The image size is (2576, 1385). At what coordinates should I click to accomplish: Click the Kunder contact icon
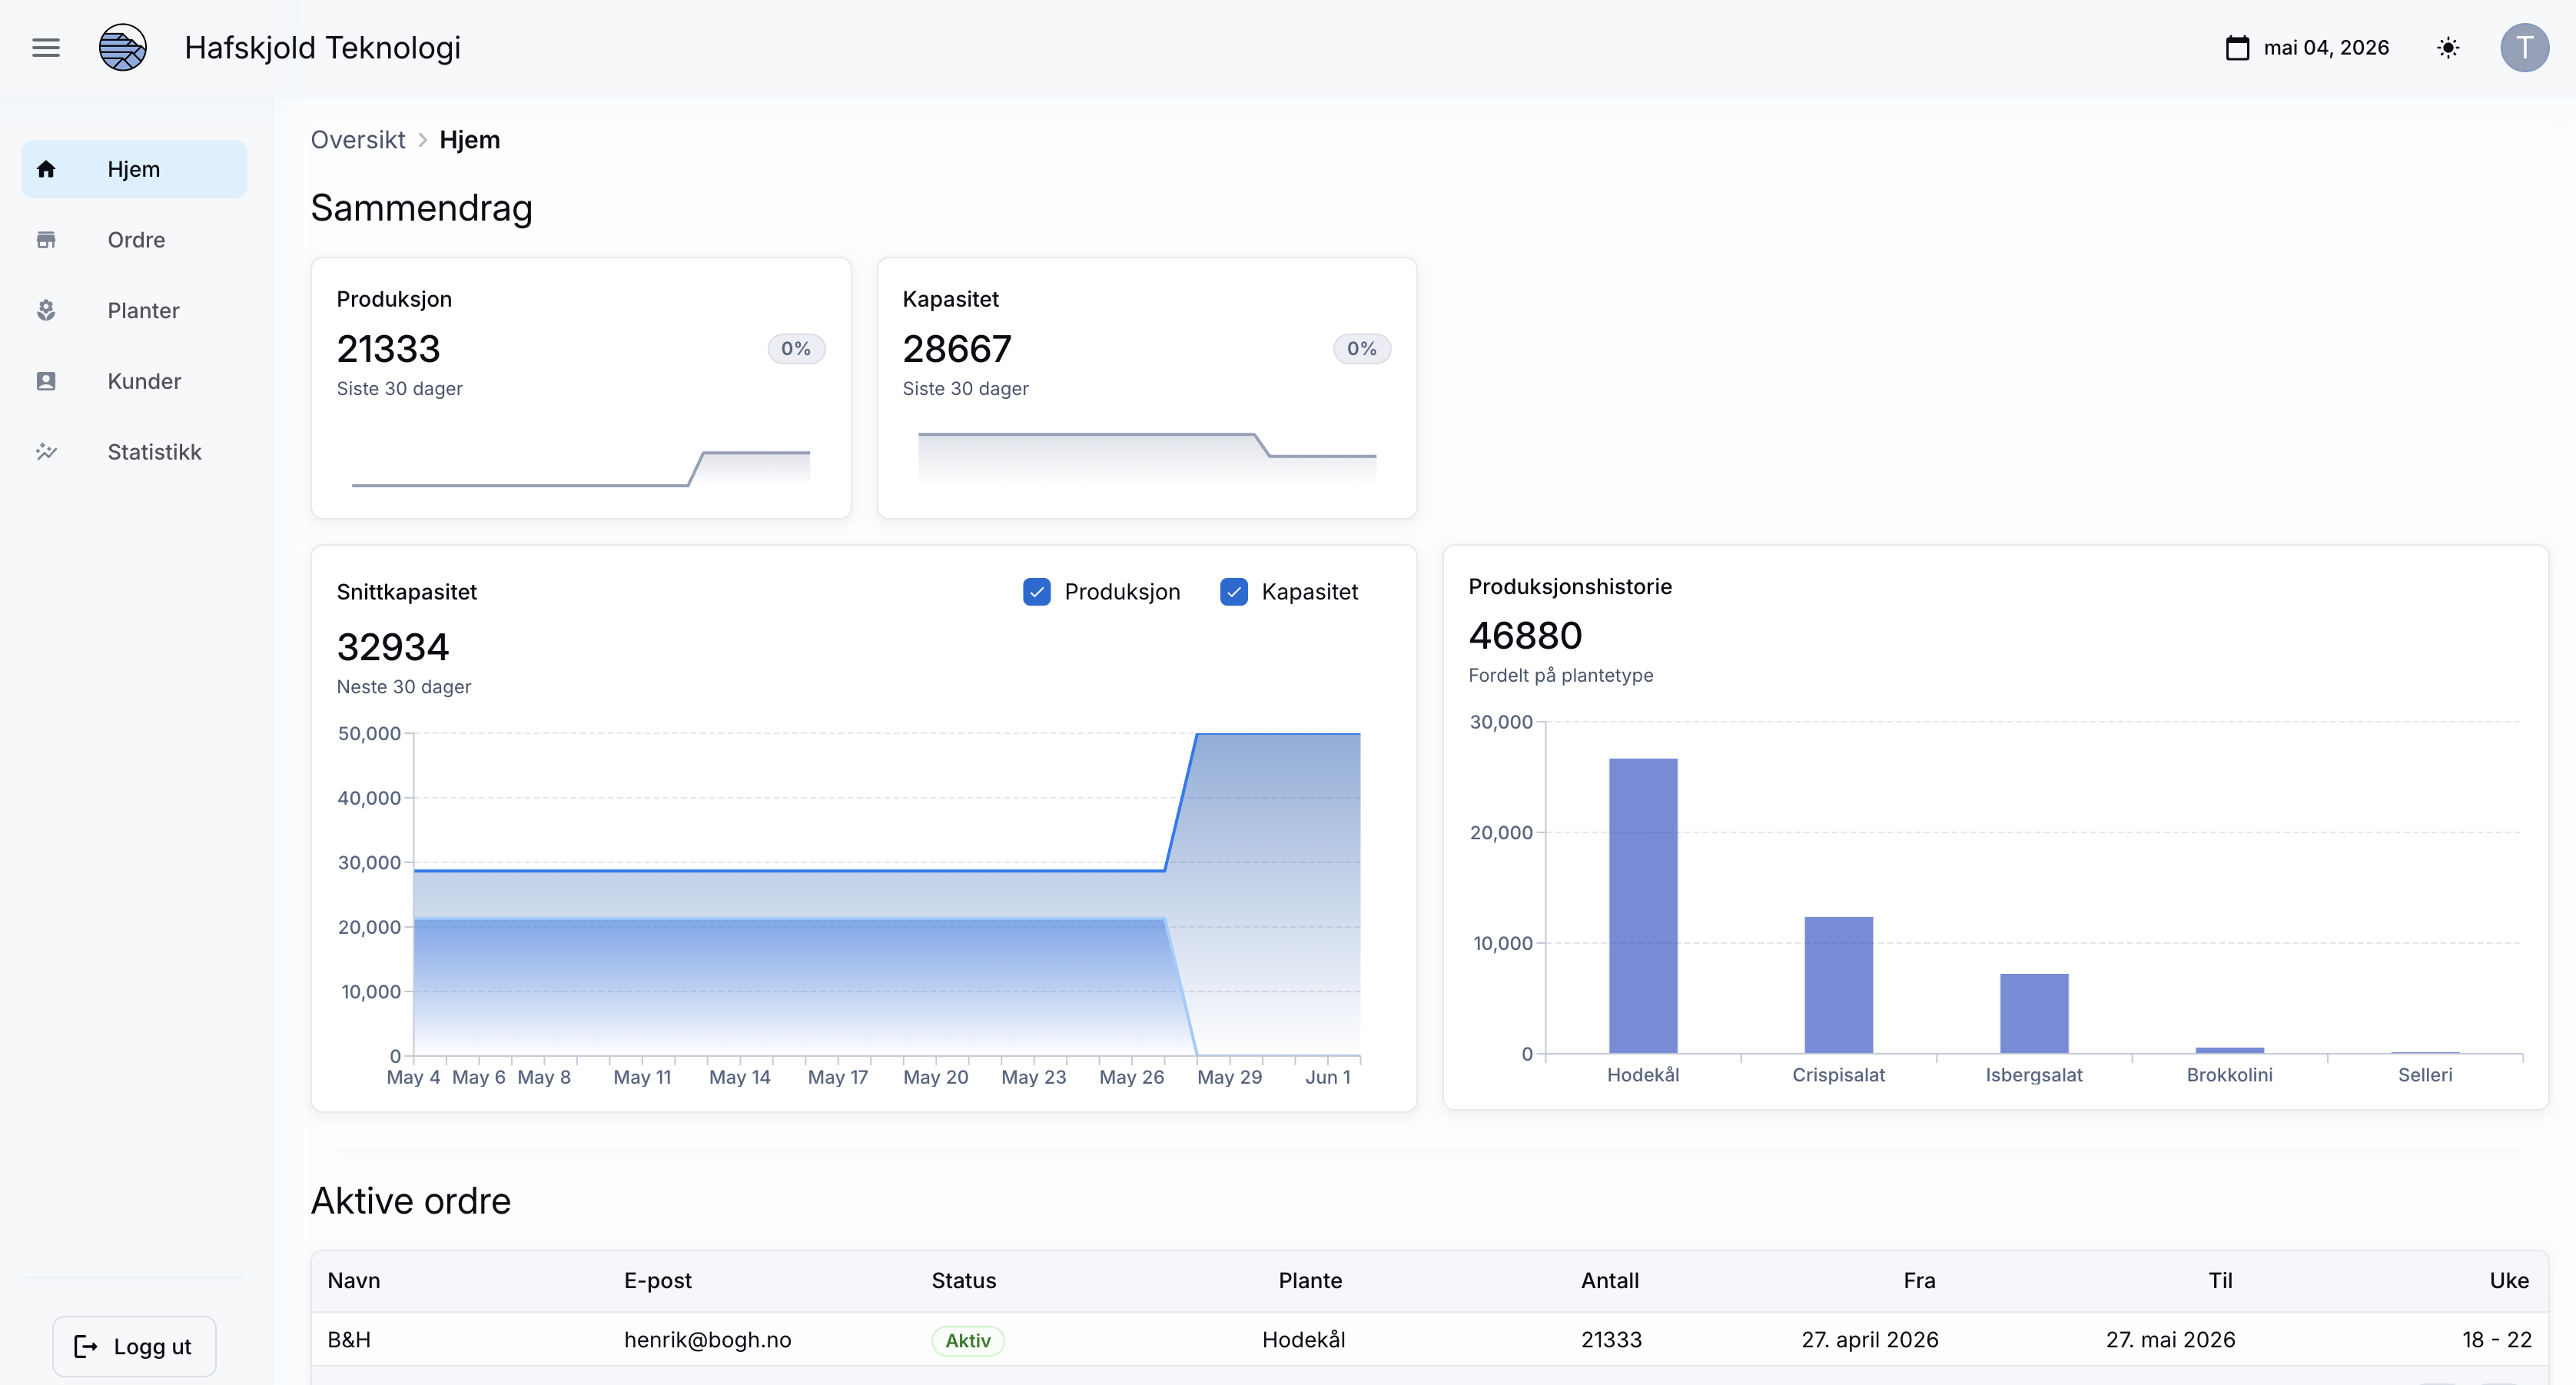click(46, 381)
